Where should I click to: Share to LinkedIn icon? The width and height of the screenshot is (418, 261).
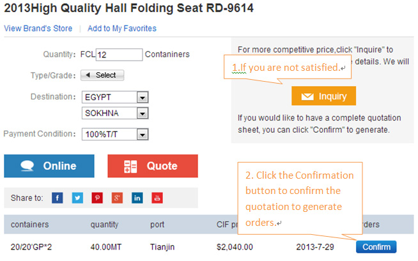click(137, 198)
